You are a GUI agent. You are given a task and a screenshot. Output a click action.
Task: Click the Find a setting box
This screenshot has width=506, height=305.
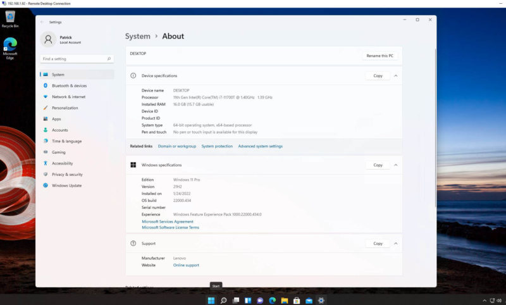77,59
